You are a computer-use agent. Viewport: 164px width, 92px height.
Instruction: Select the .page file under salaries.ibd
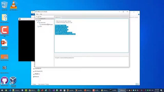coord(47,25)
